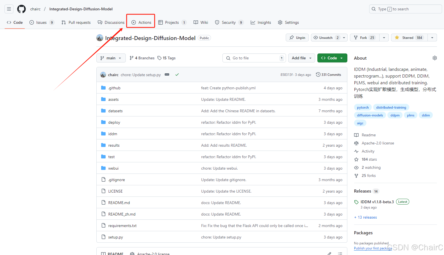This screenshot has width=444, height=255.
Task: Click the webui folder icon
Action: [103, 168]
